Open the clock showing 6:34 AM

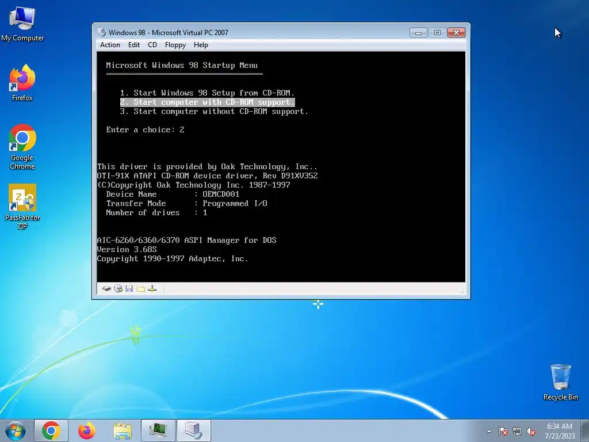(560, 430)
